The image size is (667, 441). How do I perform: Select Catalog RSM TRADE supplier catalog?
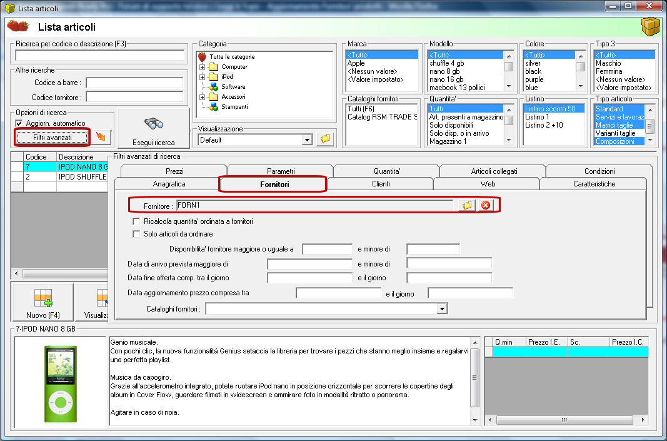381,117
